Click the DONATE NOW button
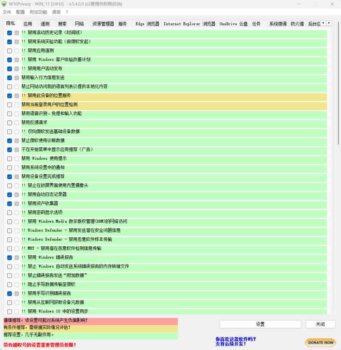The height and width of the screenshot is (350, 341). (321, 342)
